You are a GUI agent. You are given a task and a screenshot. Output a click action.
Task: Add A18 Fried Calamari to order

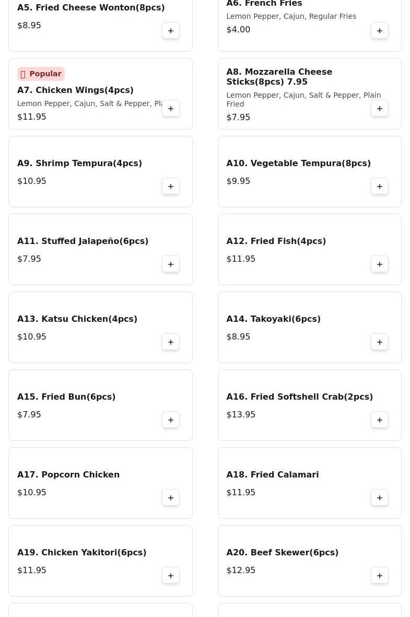(x=380, y=498)
